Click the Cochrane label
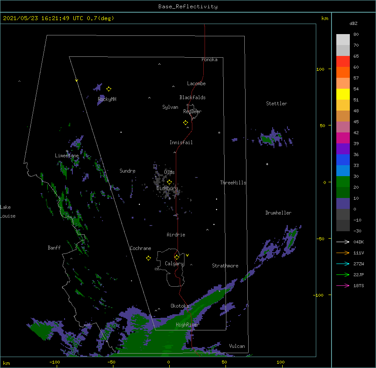Screen dimensions: 376x368 coord(140,248)
